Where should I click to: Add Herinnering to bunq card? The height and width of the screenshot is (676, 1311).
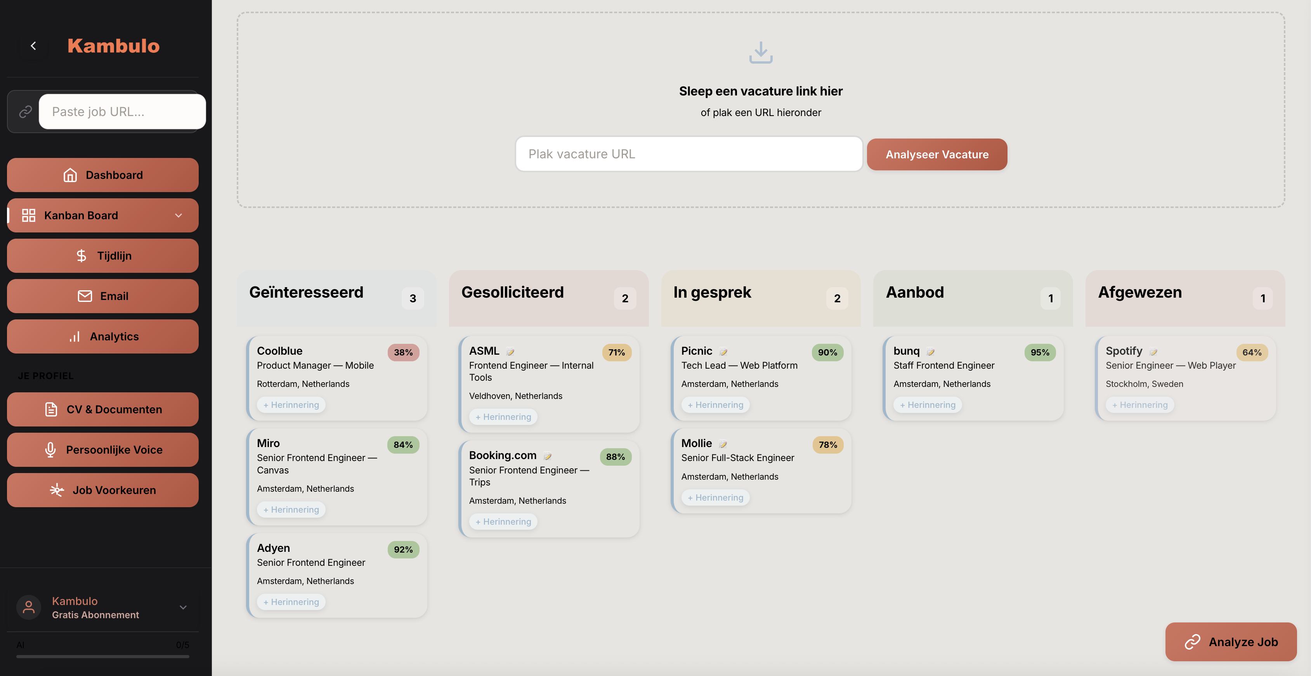coord(928,405)
